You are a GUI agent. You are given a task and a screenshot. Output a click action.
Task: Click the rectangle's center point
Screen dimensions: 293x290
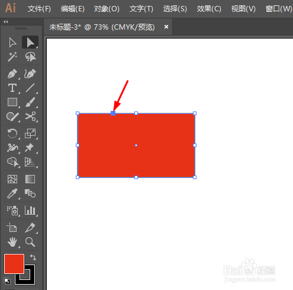coord(136,145)
